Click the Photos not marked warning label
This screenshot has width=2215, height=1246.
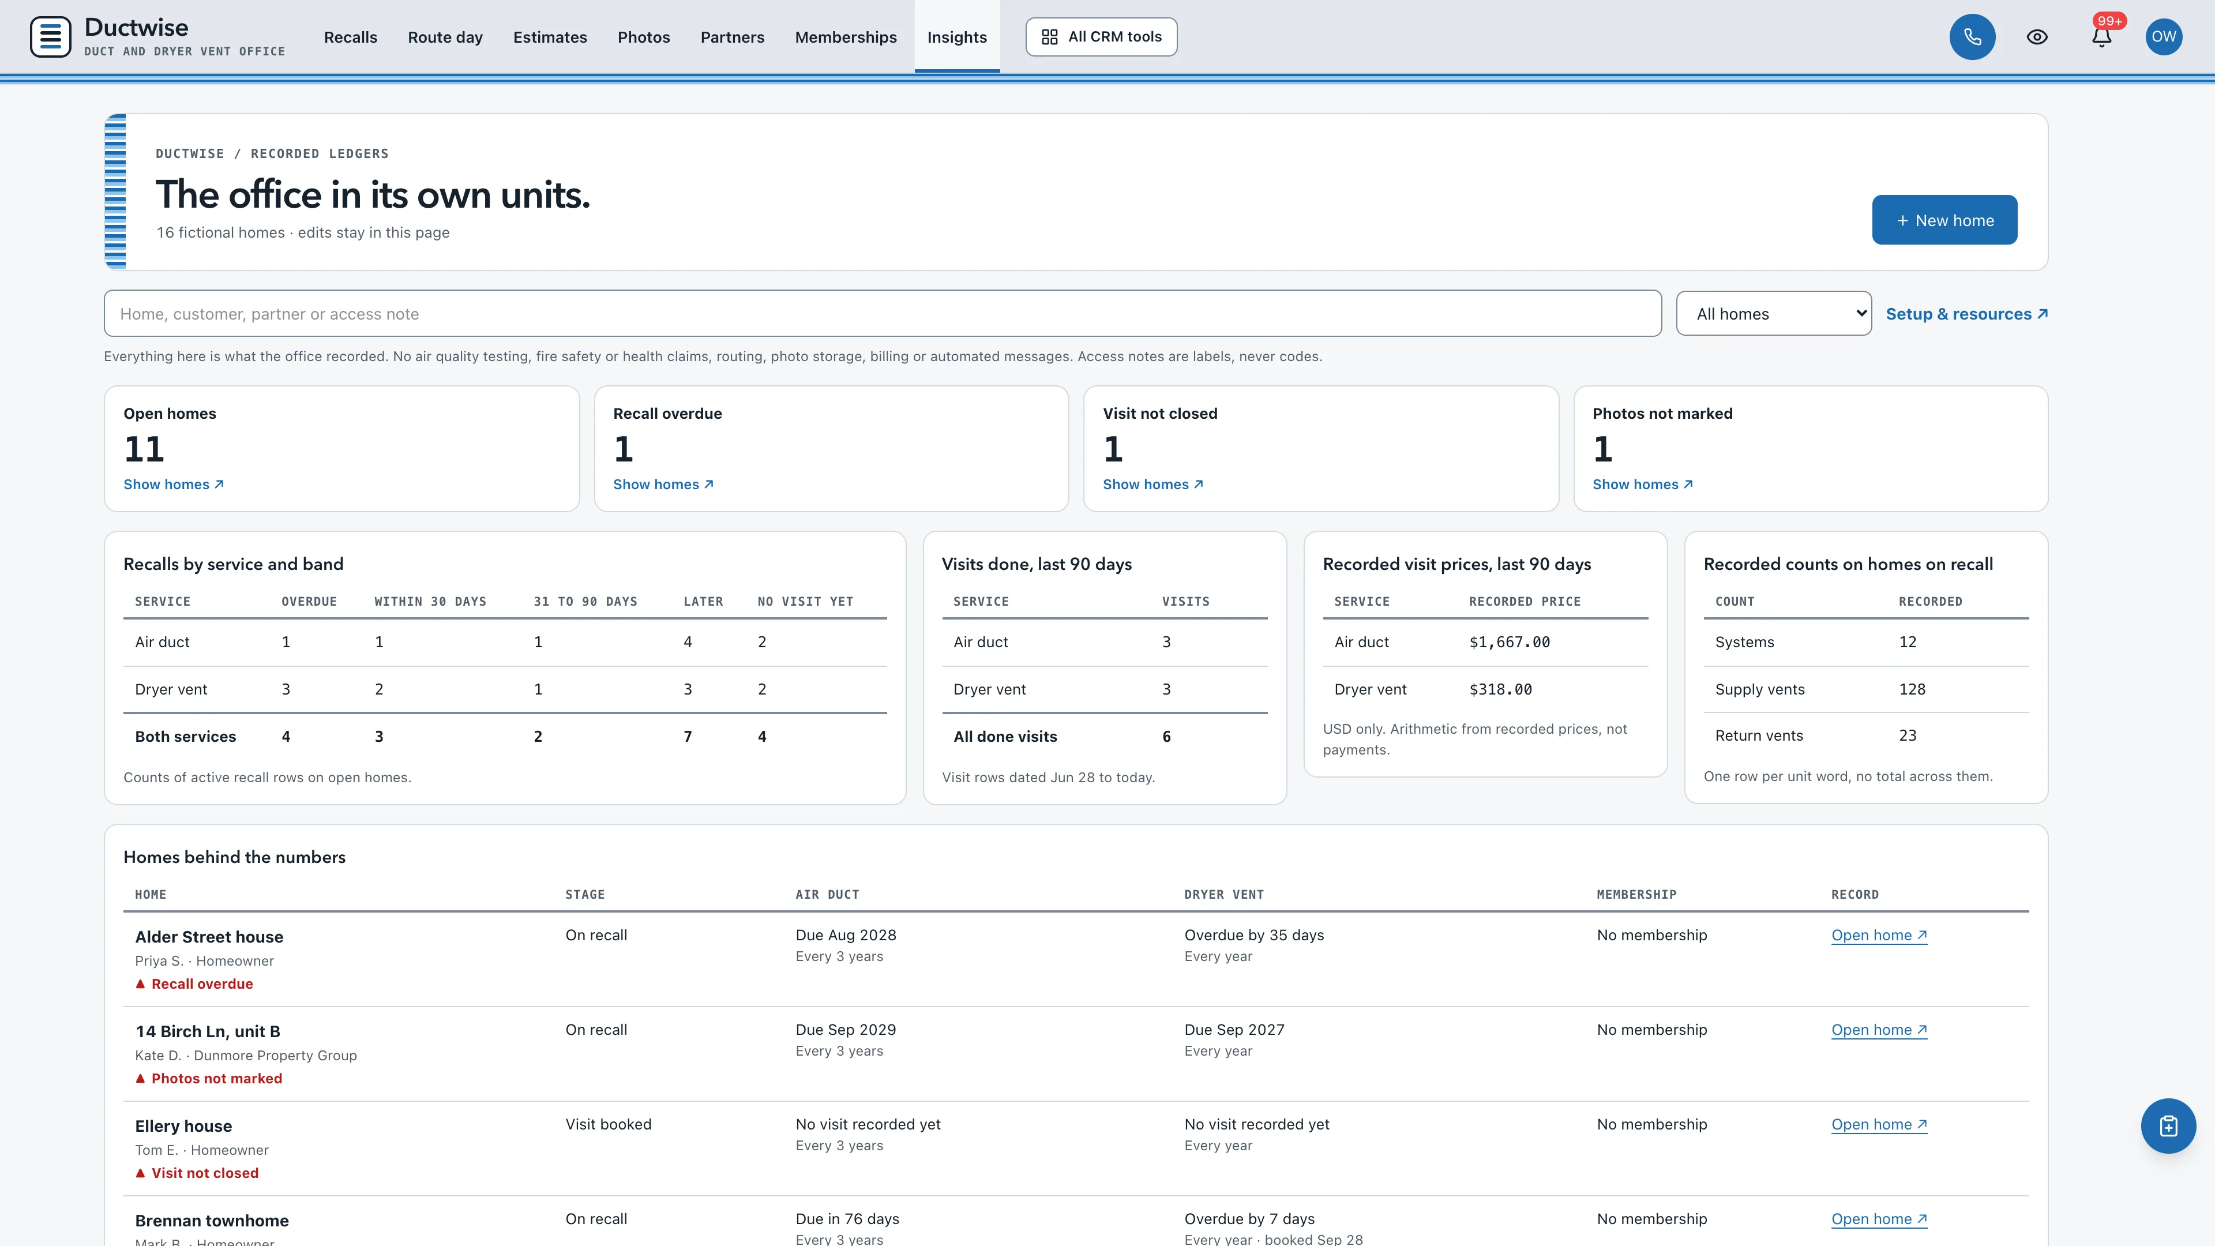(209, 1078)
